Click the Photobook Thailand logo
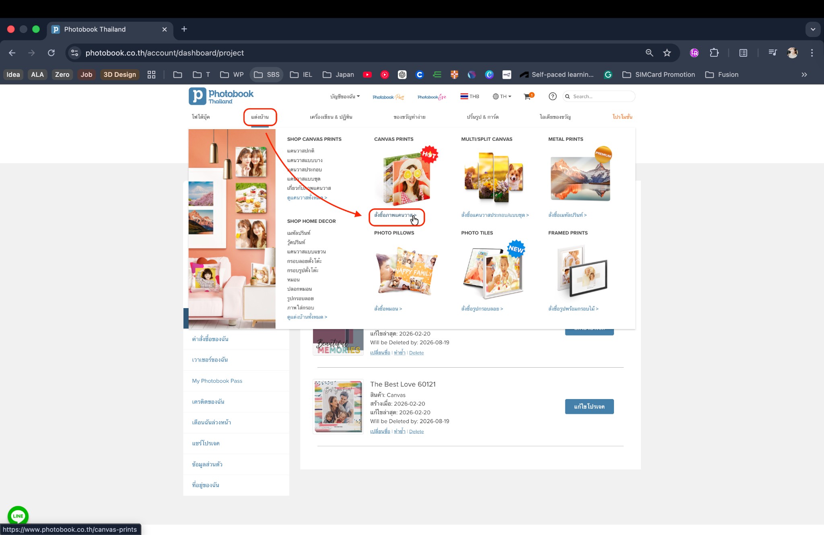This screenshot has width=824, height=535. (221, 96)
